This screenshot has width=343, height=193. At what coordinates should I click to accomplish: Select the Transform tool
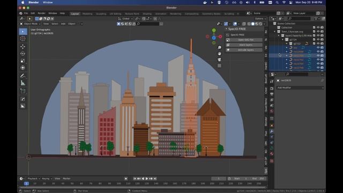[x=23, y=68]
